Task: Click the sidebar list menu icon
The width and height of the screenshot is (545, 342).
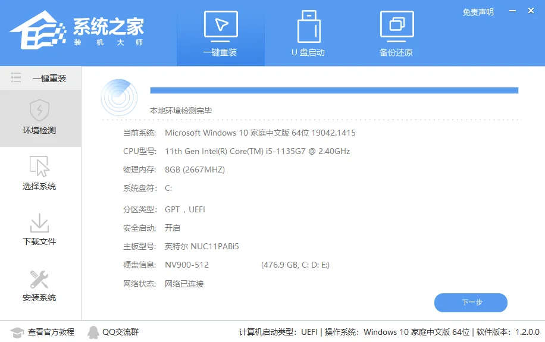Action: click(x=16, y=77)
